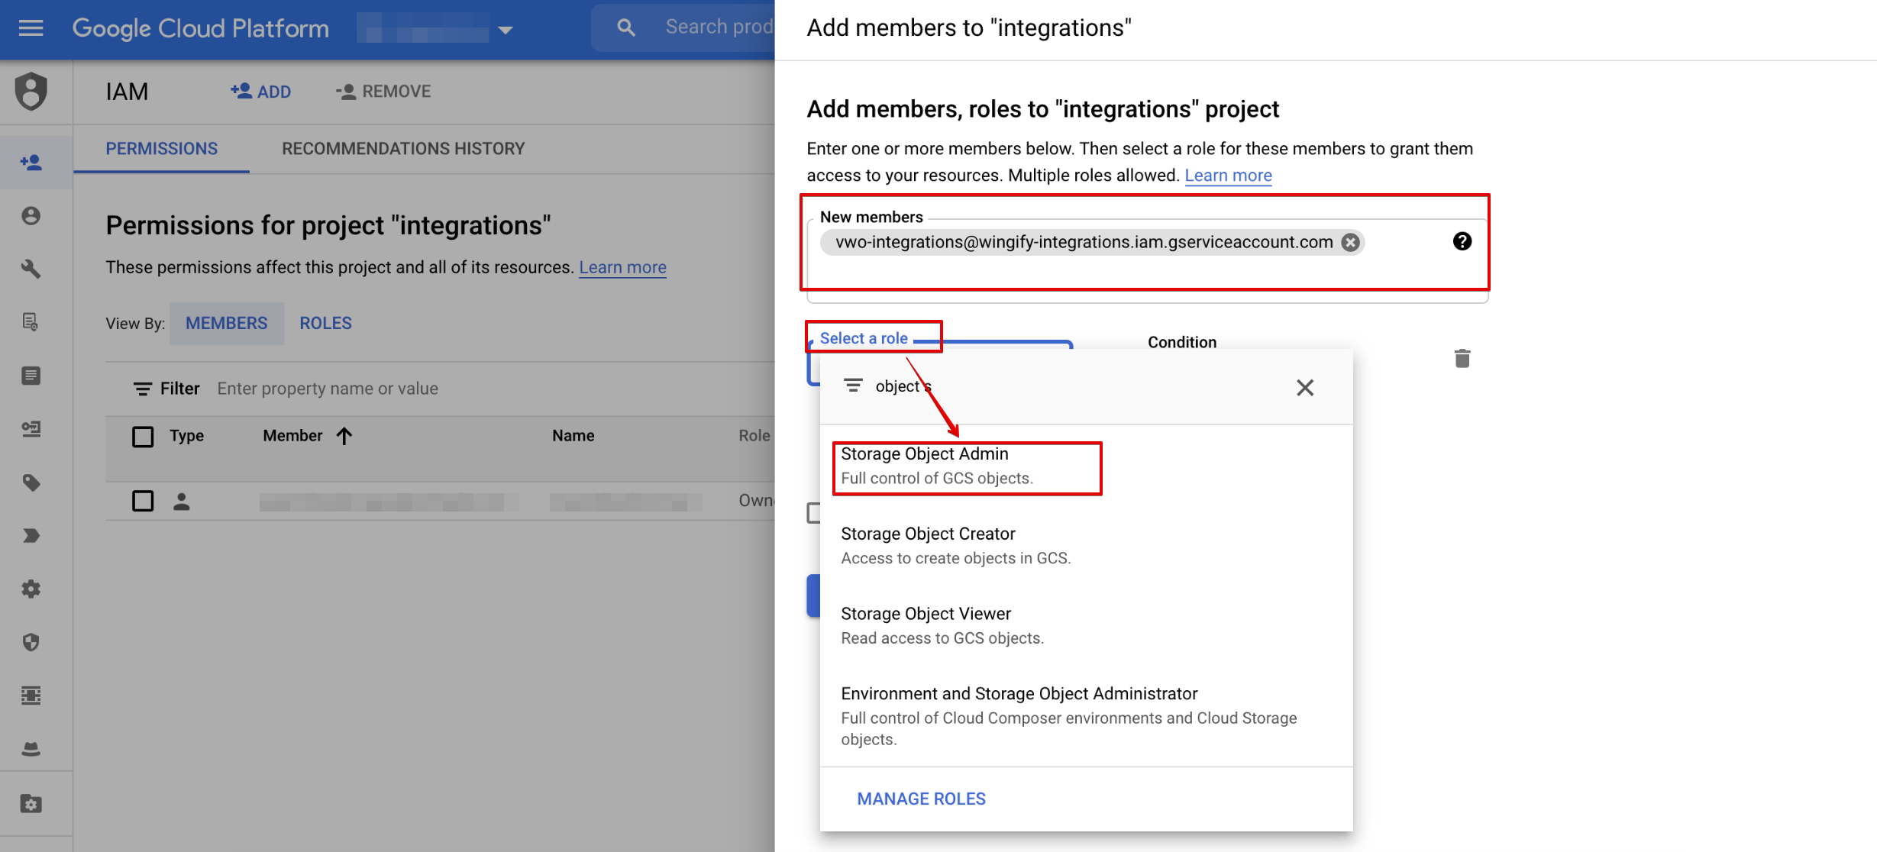The height and width of the screenshot is (852, 1877).
Task: Click the REMOVE member button
Action: click(383, 92)
